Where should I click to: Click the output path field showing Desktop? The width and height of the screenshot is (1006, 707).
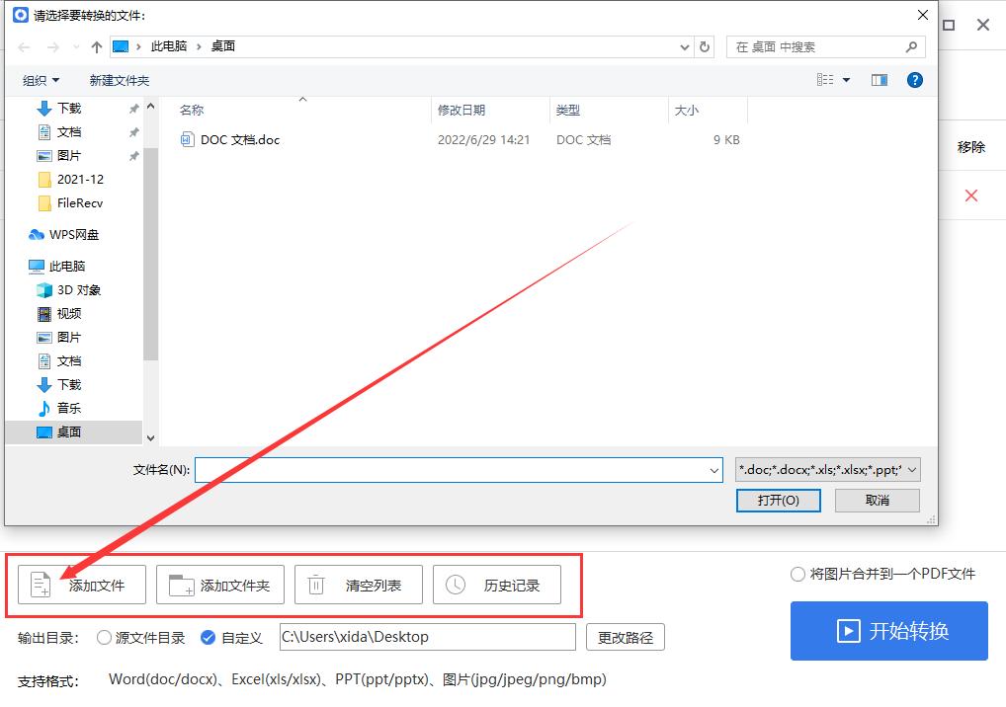[427, 638]
